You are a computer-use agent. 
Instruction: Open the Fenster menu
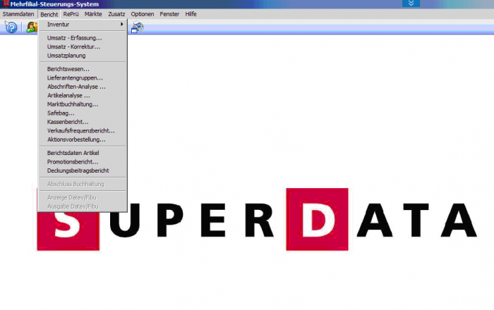point(169,14)
